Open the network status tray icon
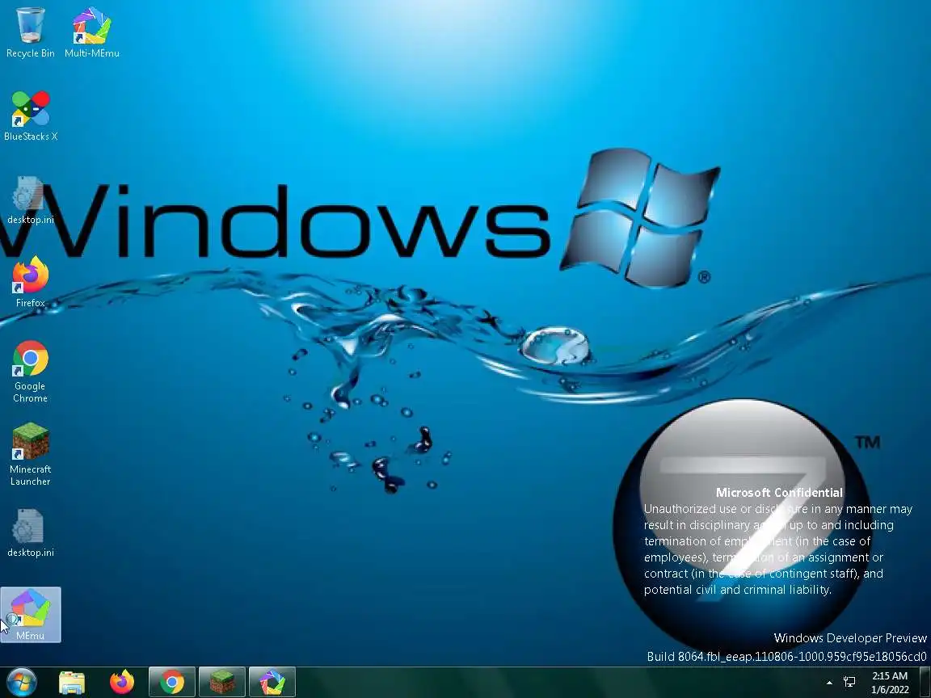The width and height of the screenshot is (931, 698). click(x=849, y=683)
